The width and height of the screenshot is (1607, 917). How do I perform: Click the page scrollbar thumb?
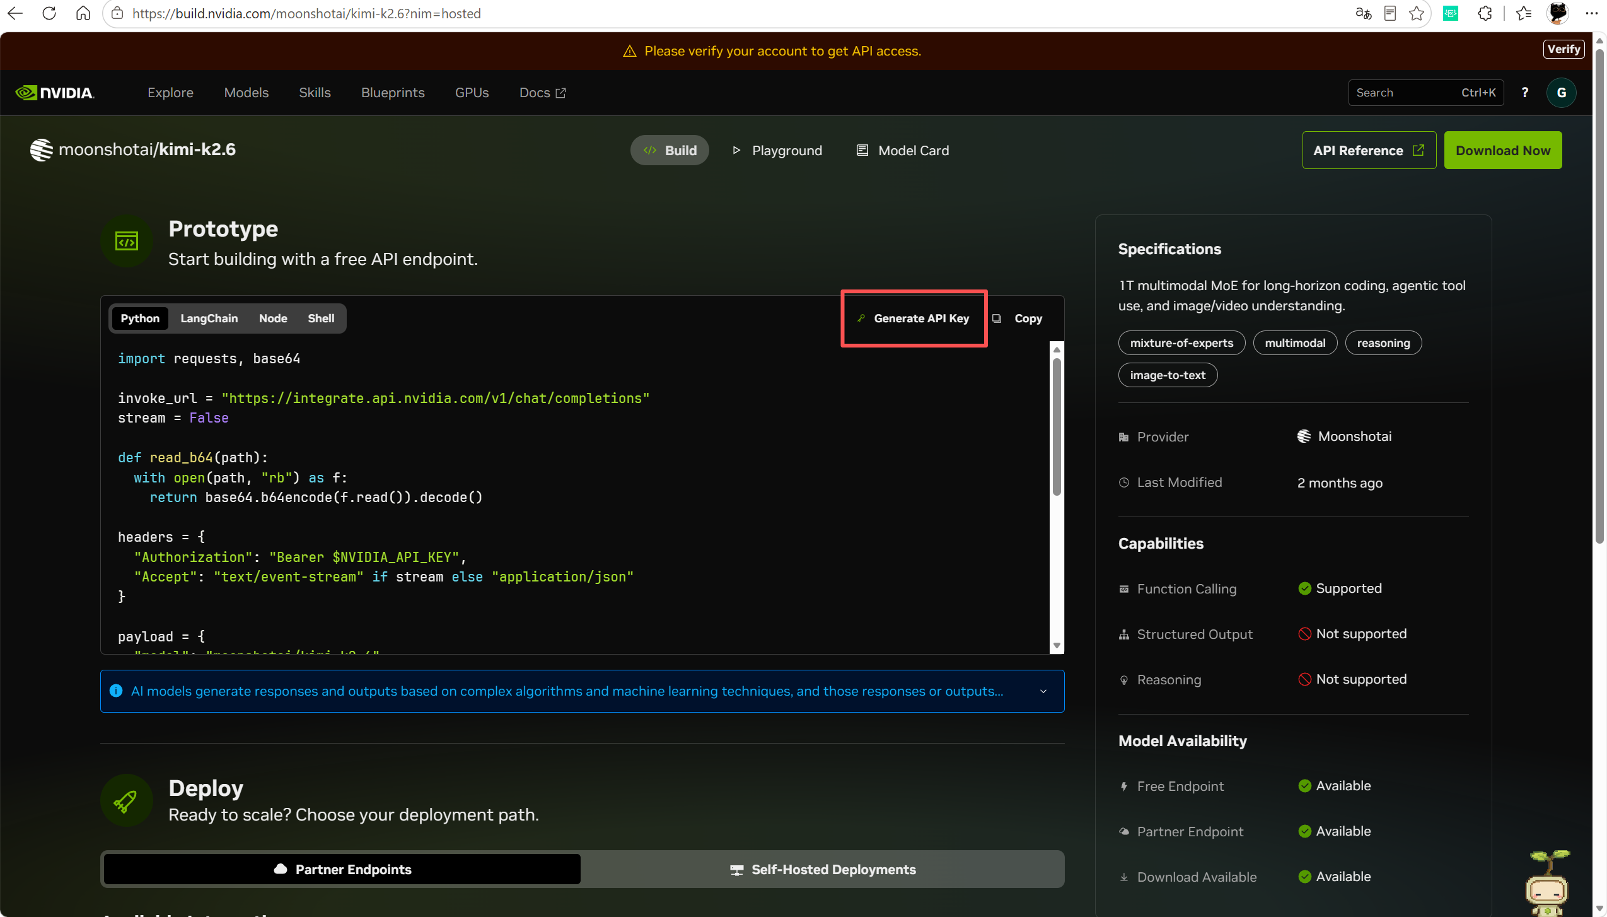[x=1599, y=296]
